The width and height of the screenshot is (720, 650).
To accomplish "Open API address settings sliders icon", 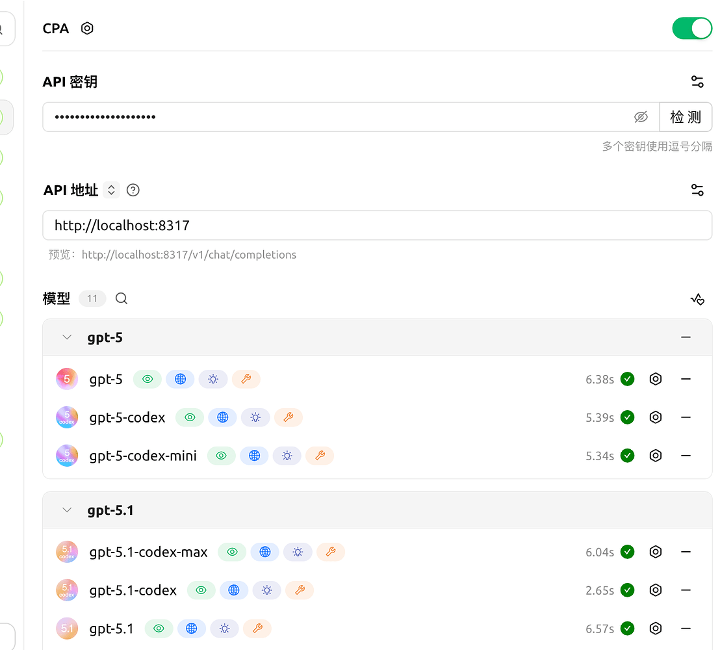I will (697, 190).
